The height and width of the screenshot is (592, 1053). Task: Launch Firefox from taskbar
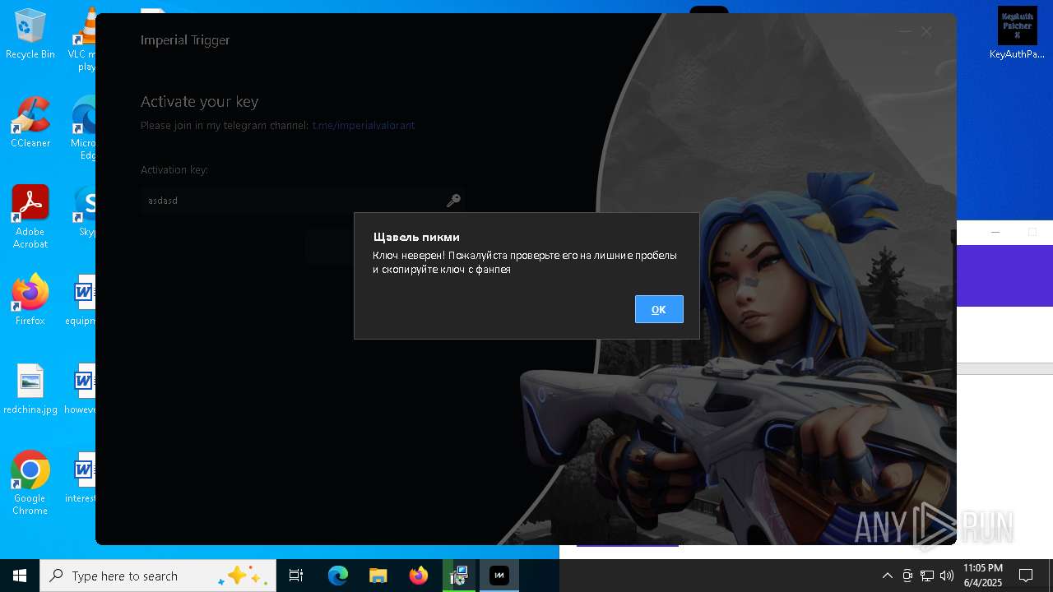pos(419,576)
